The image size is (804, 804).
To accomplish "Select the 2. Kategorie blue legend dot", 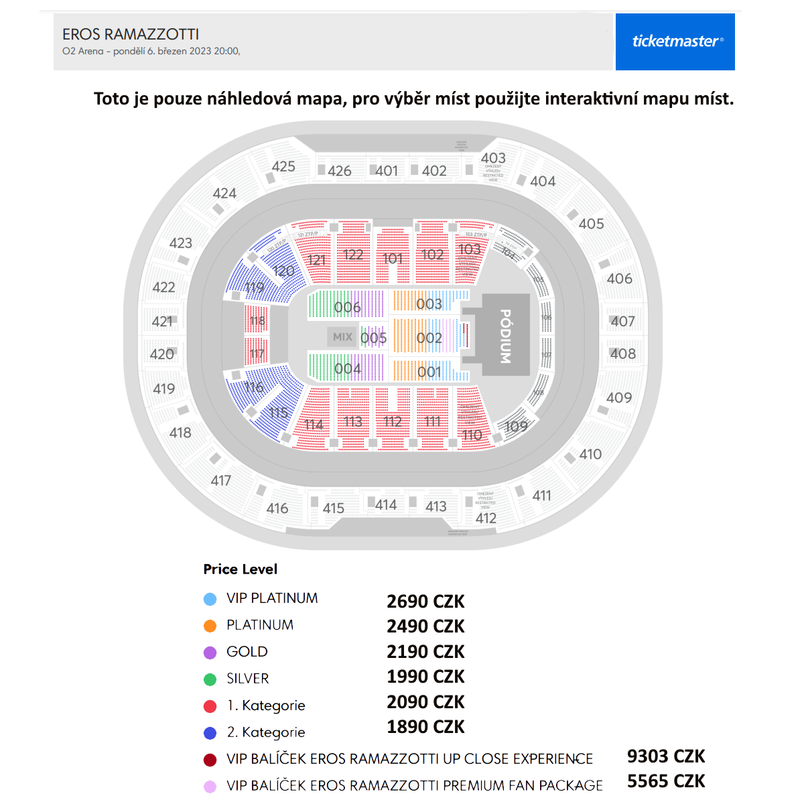I will click(x=210, y=733).
